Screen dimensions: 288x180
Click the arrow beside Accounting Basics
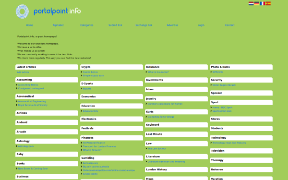[x=17, y=85]
